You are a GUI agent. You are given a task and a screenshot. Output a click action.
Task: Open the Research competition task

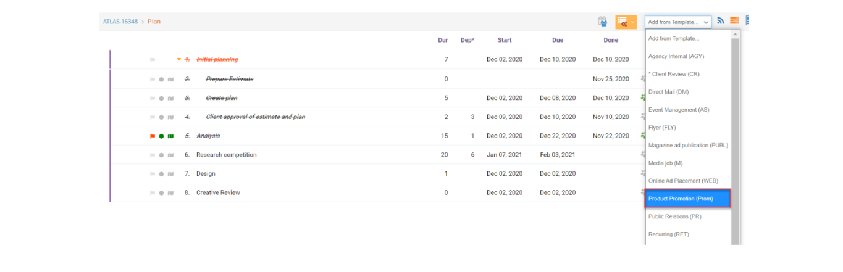tap(226, 155)
